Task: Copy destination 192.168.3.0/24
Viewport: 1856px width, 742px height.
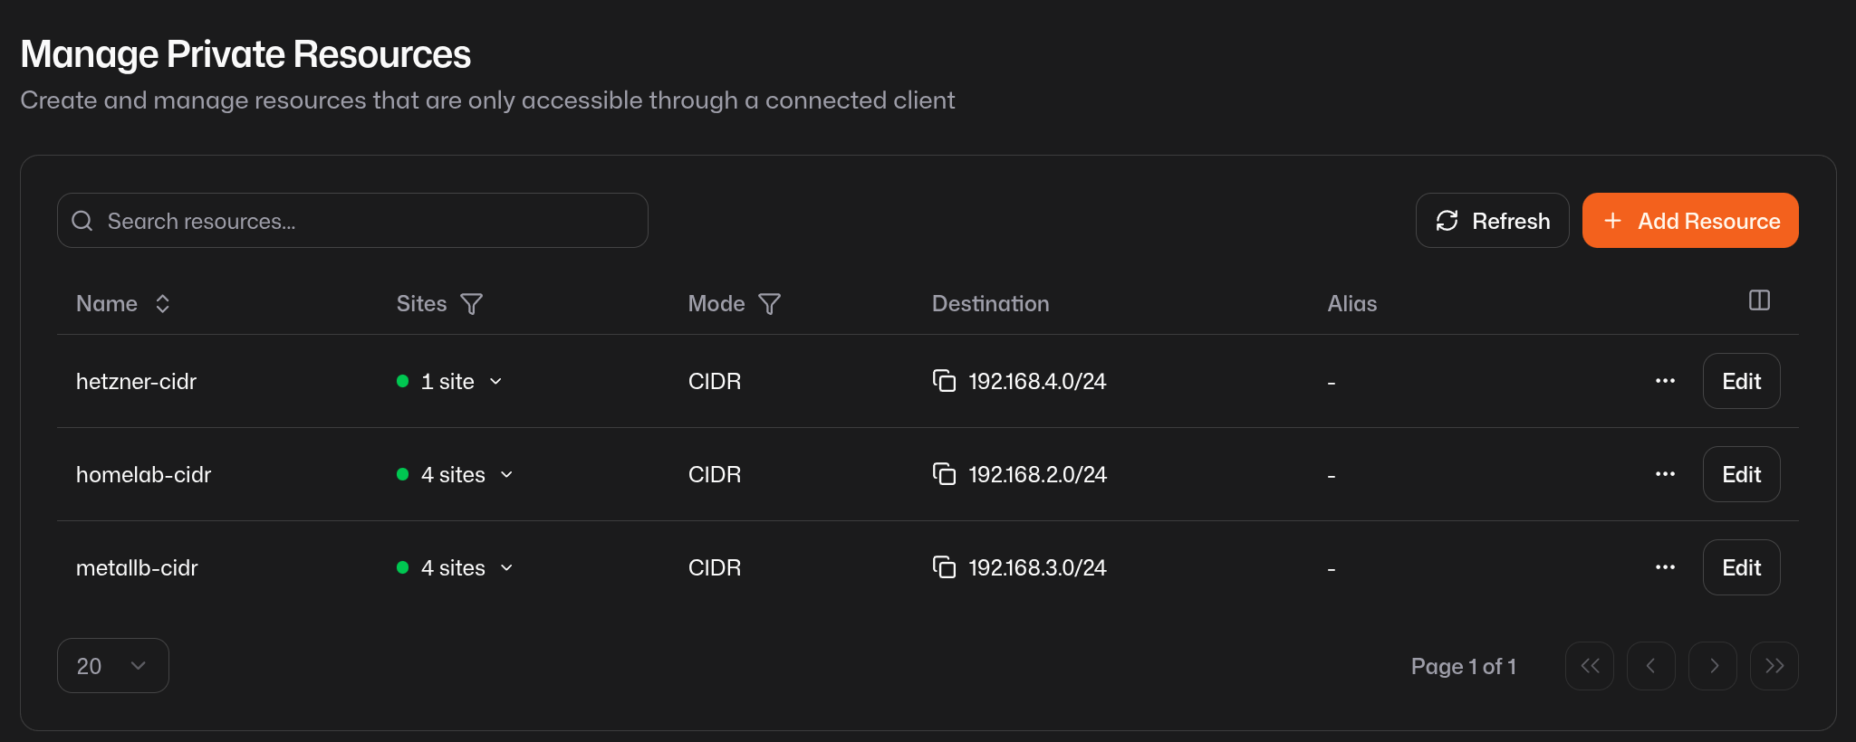Action: click(944, 567)
